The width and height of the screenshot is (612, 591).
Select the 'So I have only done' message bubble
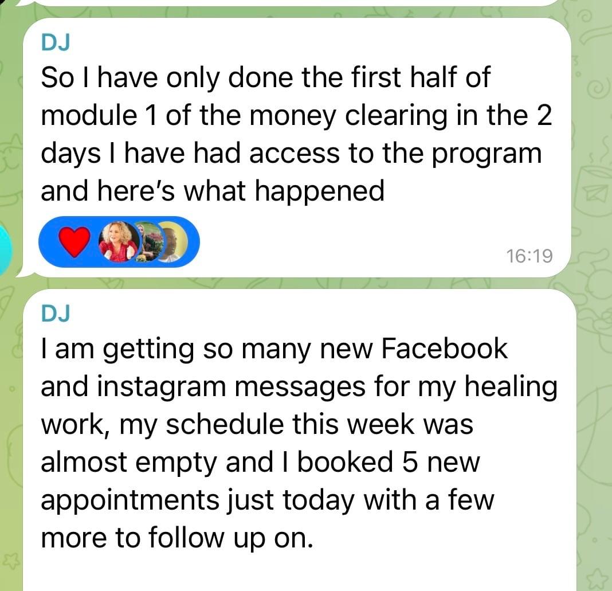point(297,147)
